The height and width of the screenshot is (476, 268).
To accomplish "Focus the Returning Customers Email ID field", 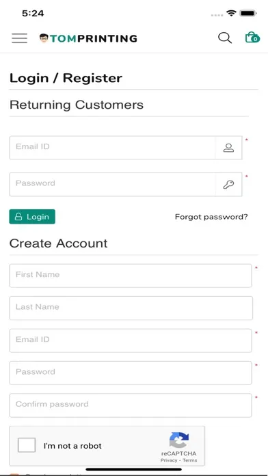I will pyautogui.click(x=113, y=148).
